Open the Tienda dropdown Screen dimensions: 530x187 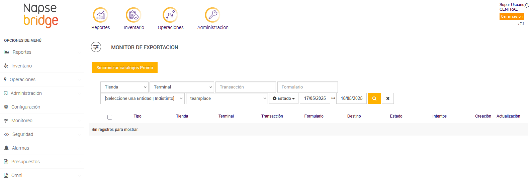pyautogui.click(x=124, y=87)
